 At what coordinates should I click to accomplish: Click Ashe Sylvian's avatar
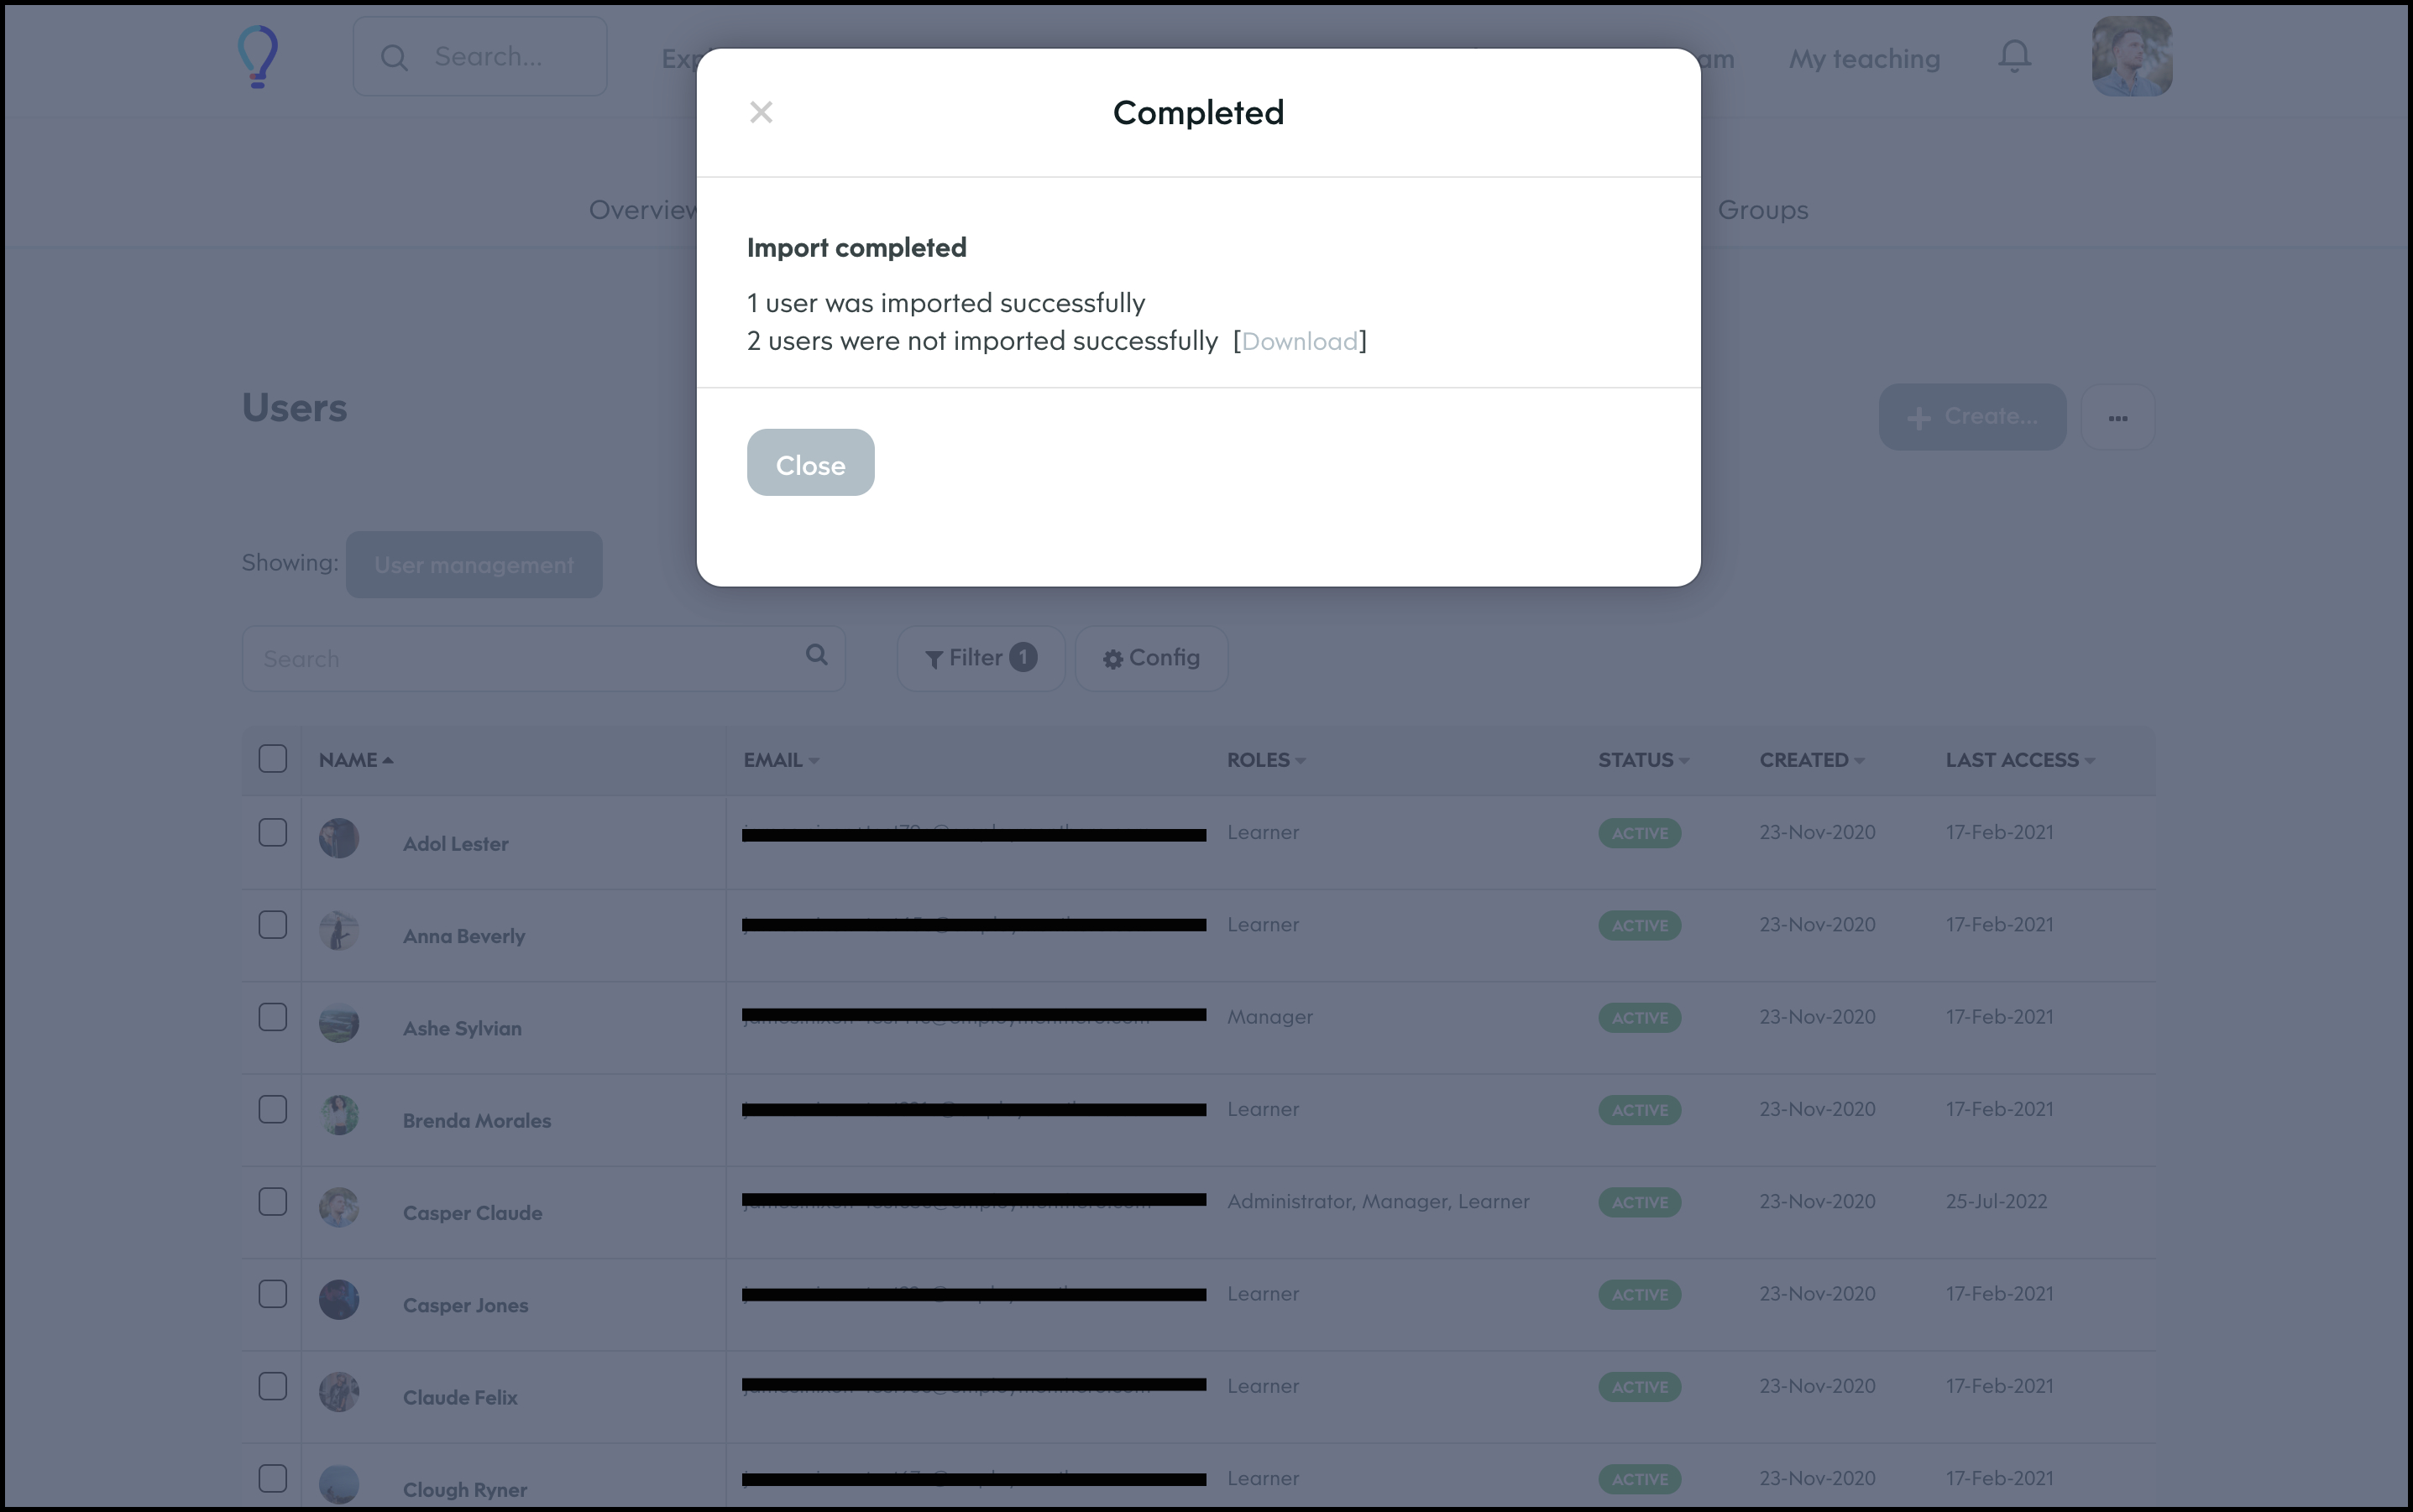click(x=339, y=1023)
